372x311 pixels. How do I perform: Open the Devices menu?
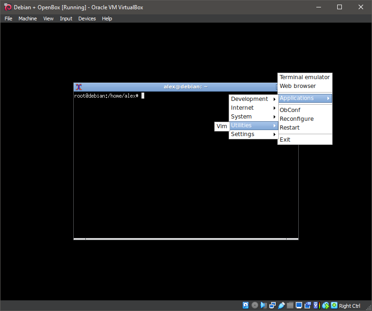click(87, 19)
